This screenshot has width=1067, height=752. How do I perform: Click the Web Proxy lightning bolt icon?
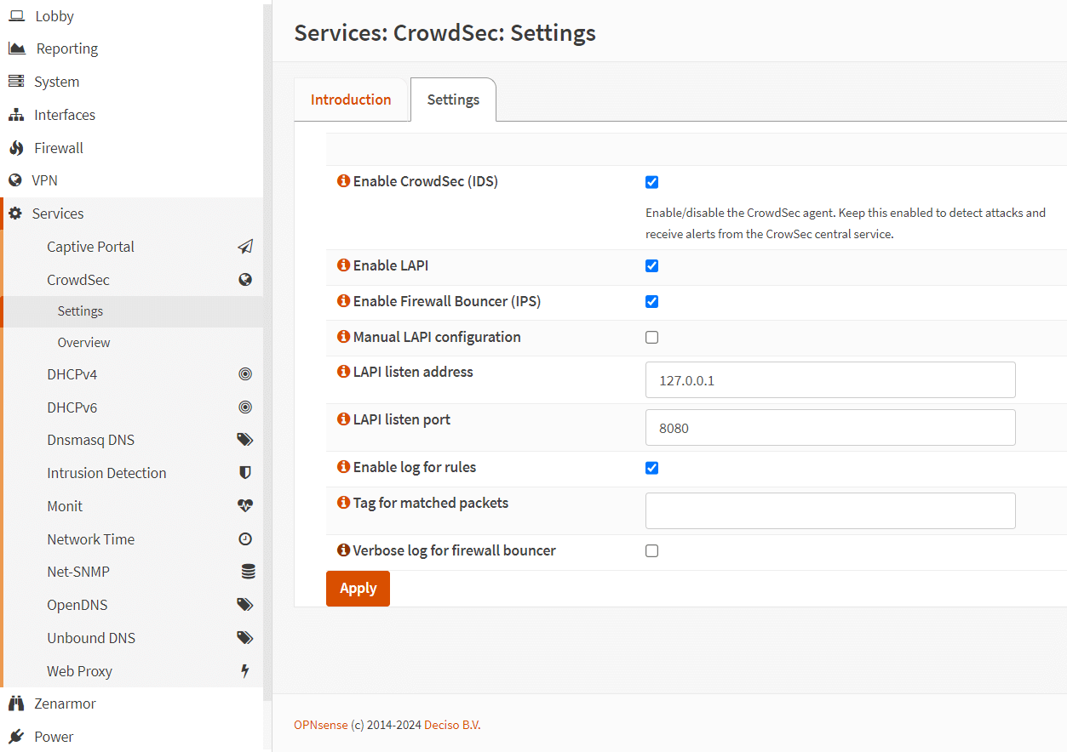[245, 670]
